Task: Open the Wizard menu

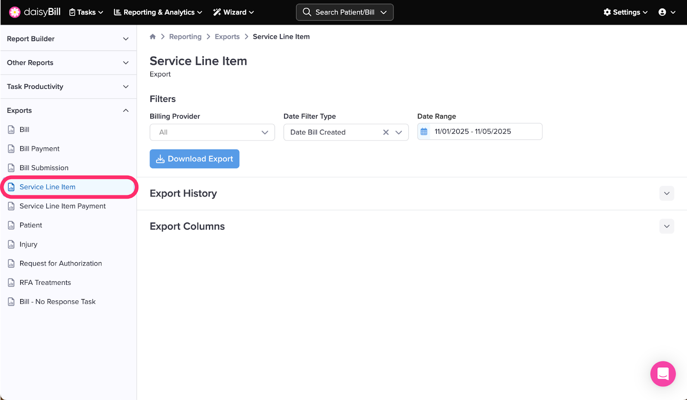Action: (234, 12)
